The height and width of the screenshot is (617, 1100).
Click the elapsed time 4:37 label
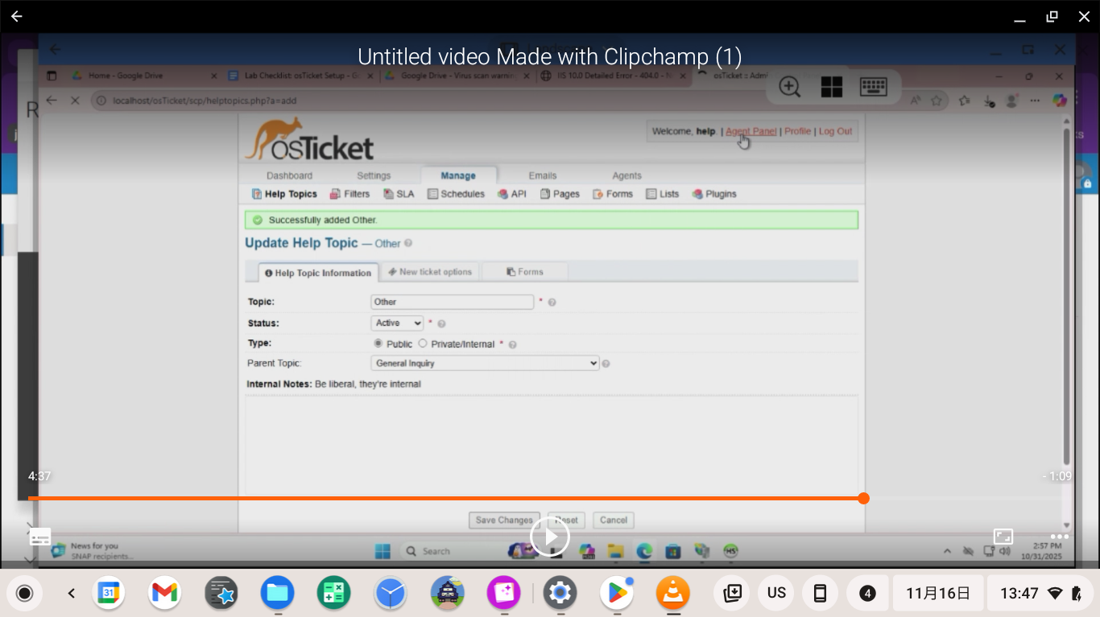(39, 476)
